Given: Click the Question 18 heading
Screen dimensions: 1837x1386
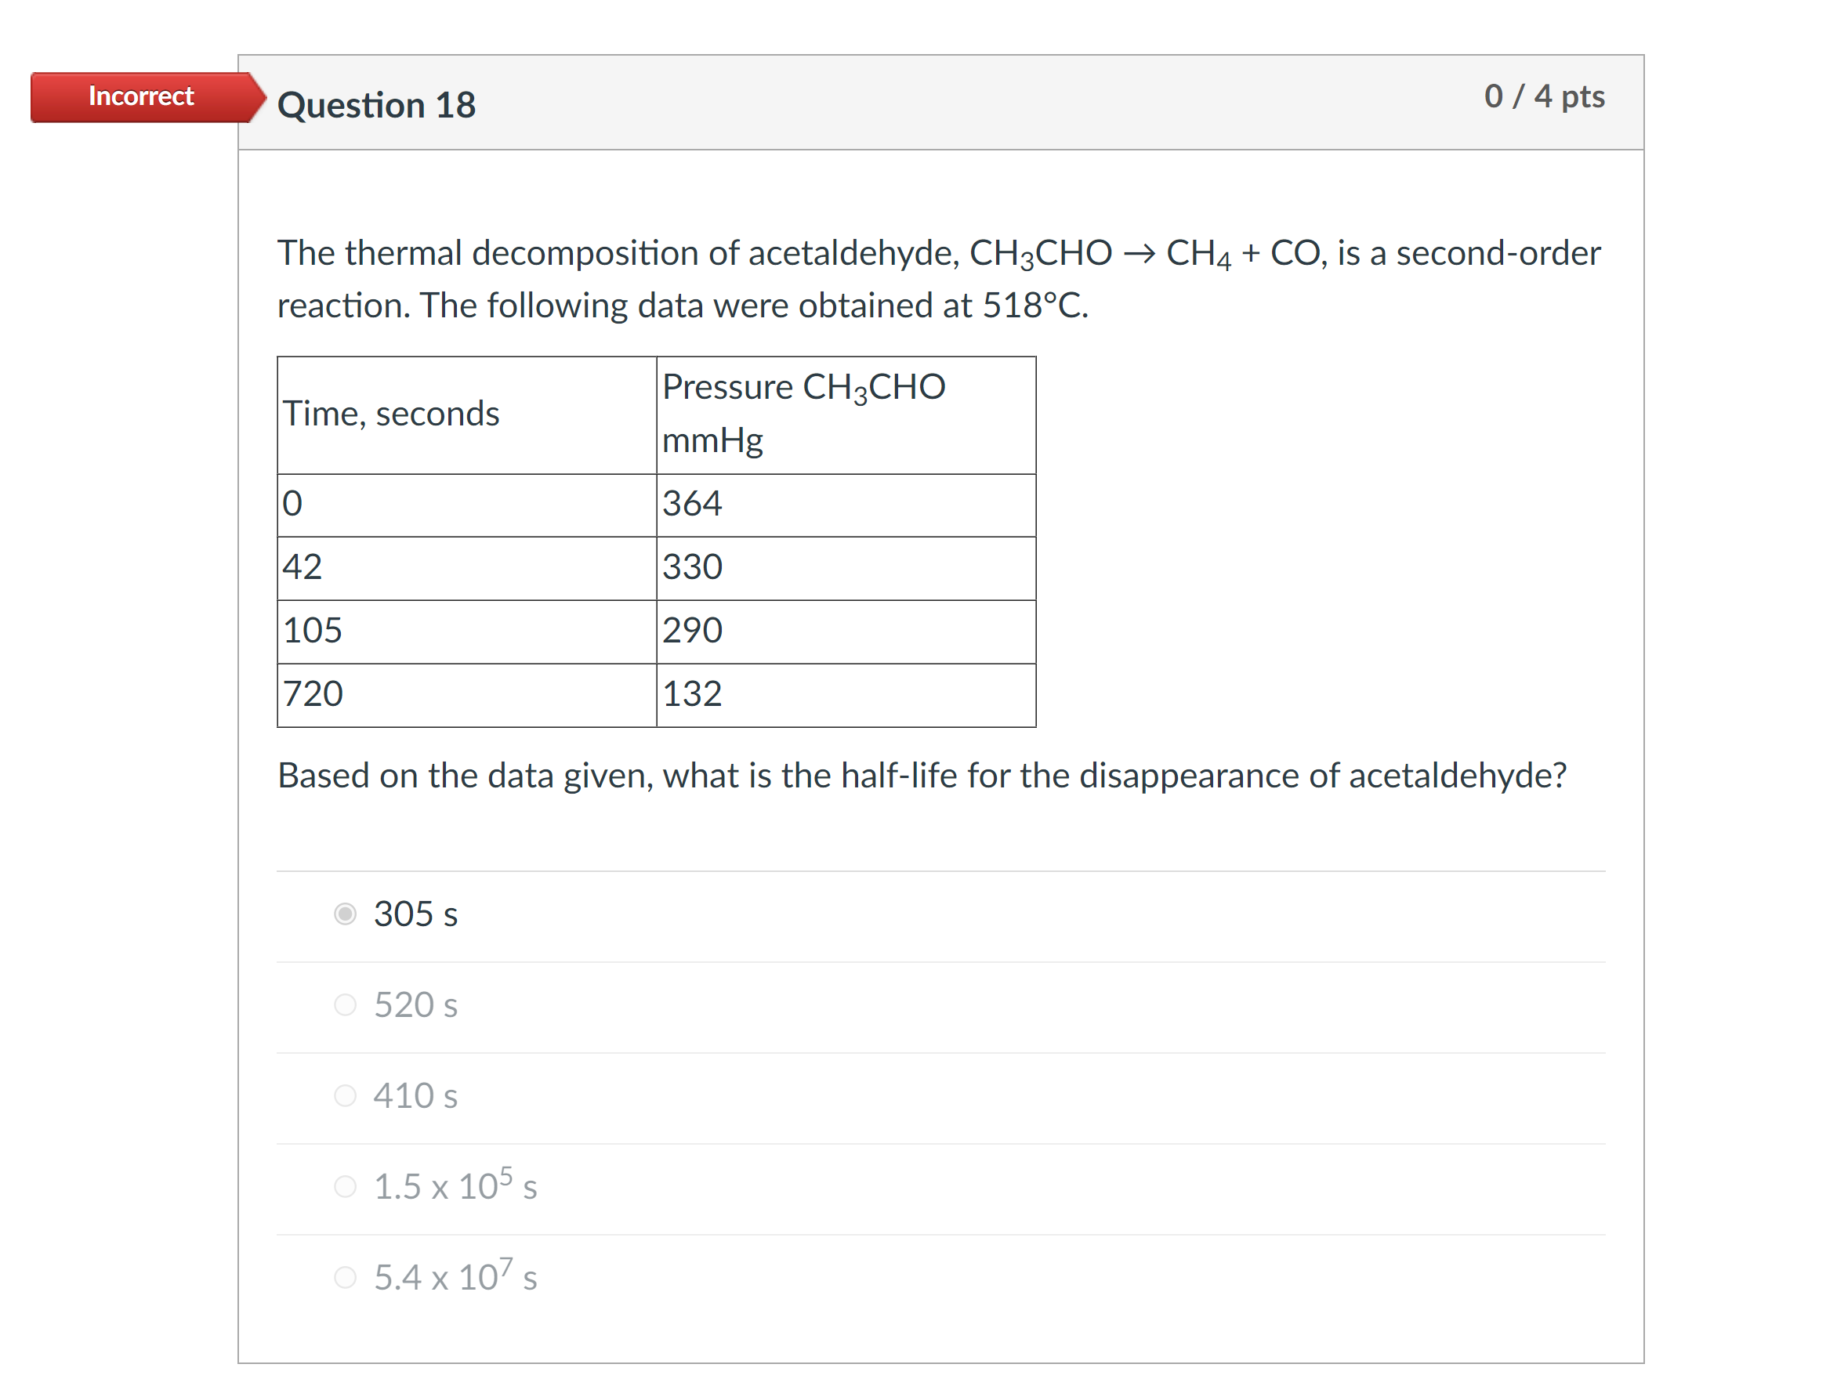Looking at the screenshot, I should coord(378,105).
